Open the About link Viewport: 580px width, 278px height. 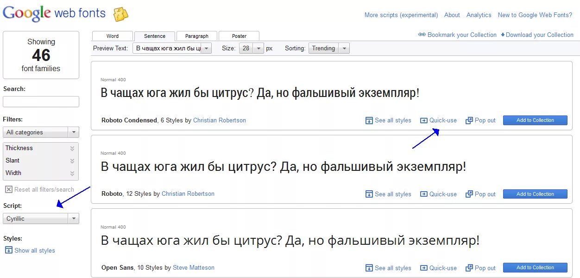(452, 15)
